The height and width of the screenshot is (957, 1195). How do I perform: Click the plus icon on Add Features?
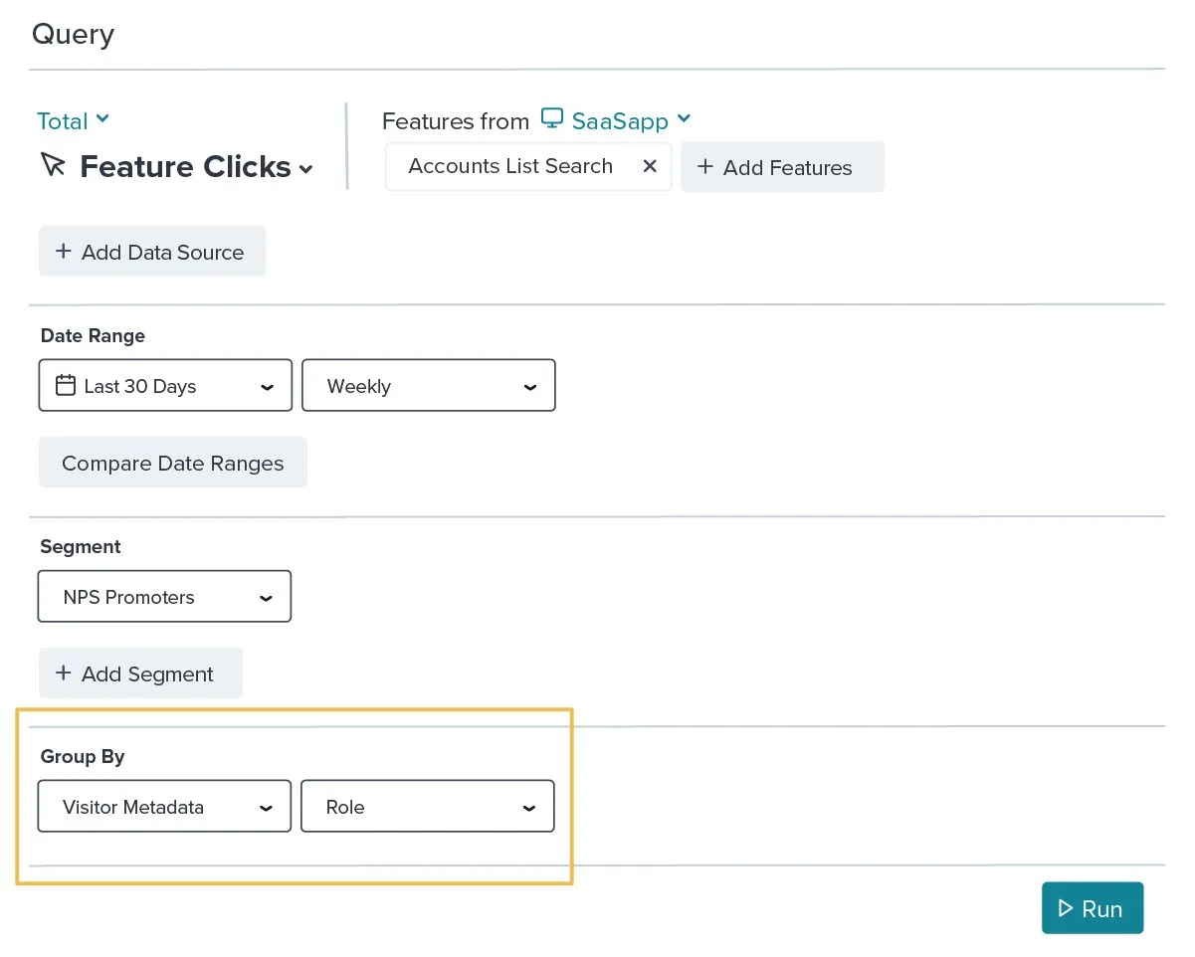click(704, 167)
